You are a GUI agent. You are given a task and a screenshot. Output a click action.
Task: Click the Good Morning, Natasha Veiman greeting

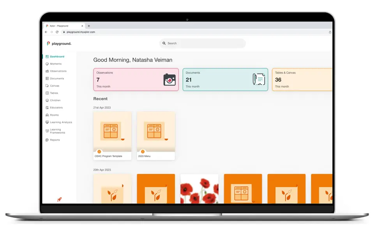click(x=132, y=60)
